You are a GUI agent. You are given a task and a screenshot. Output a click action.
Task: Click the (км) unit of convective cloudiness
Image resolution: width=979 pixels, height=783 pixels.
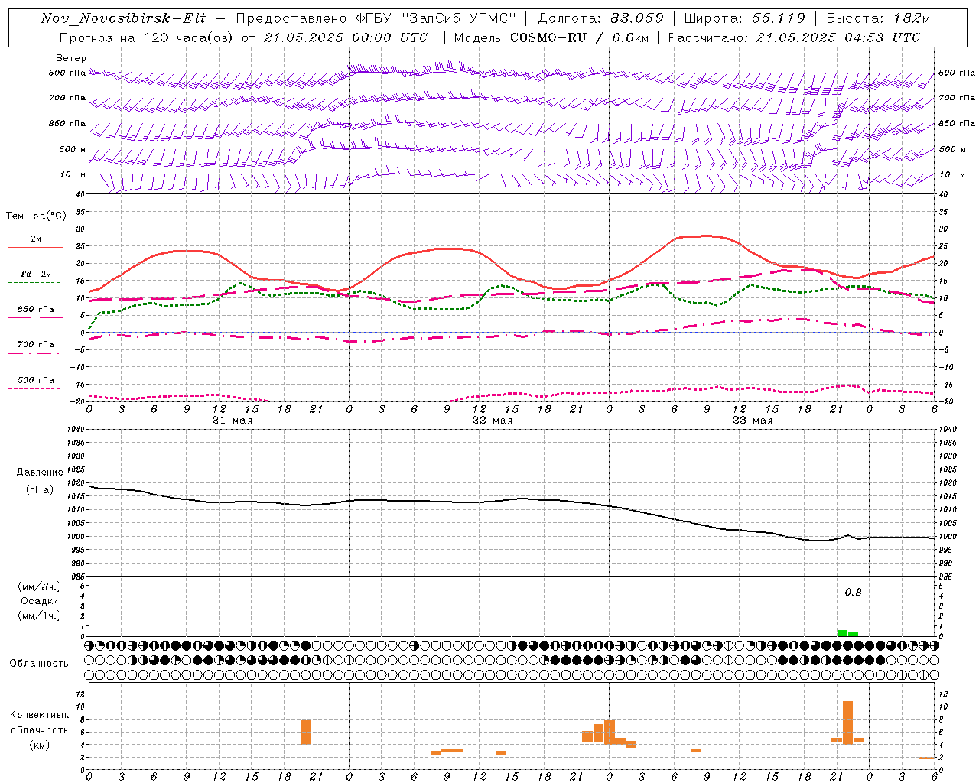pyautogui.click(x=39, y=745)
